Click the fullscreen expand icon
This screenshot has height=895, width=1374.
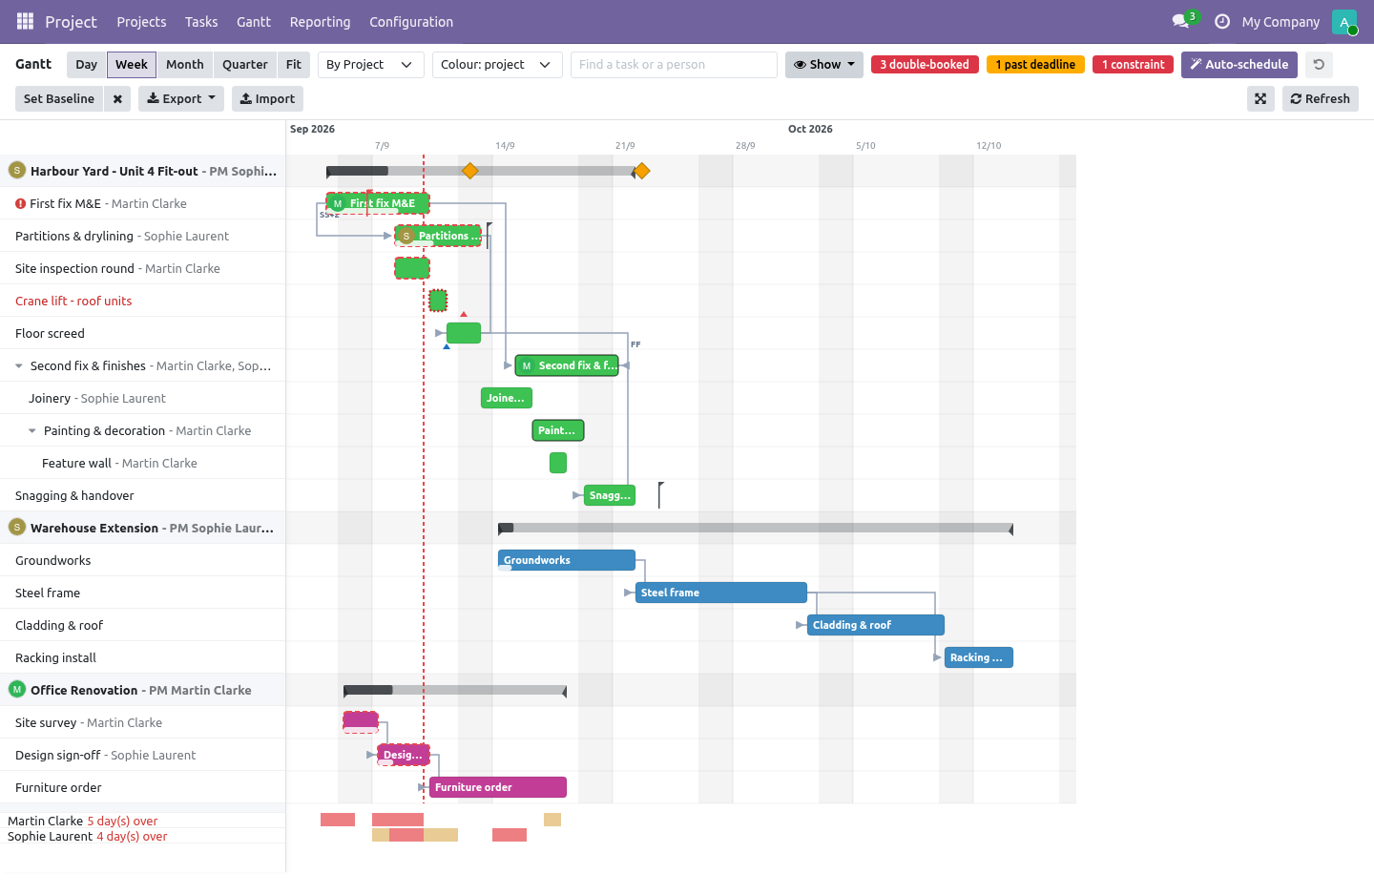point(1260,99)
